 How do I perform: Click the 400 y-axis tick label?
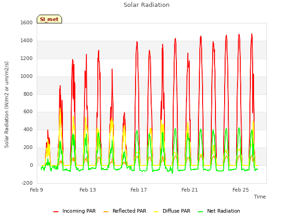[x=28, y=129]
